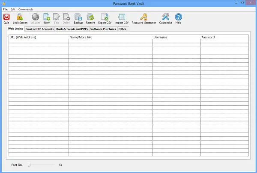
Task: Click the Edit entry icon
Action: [57, 17]
